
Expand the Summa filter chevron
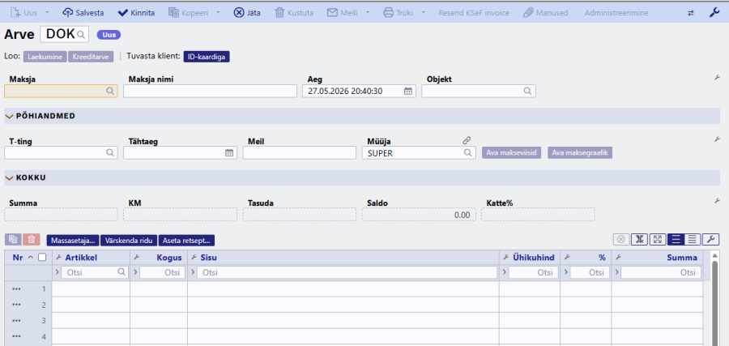[x=617, y=272]
